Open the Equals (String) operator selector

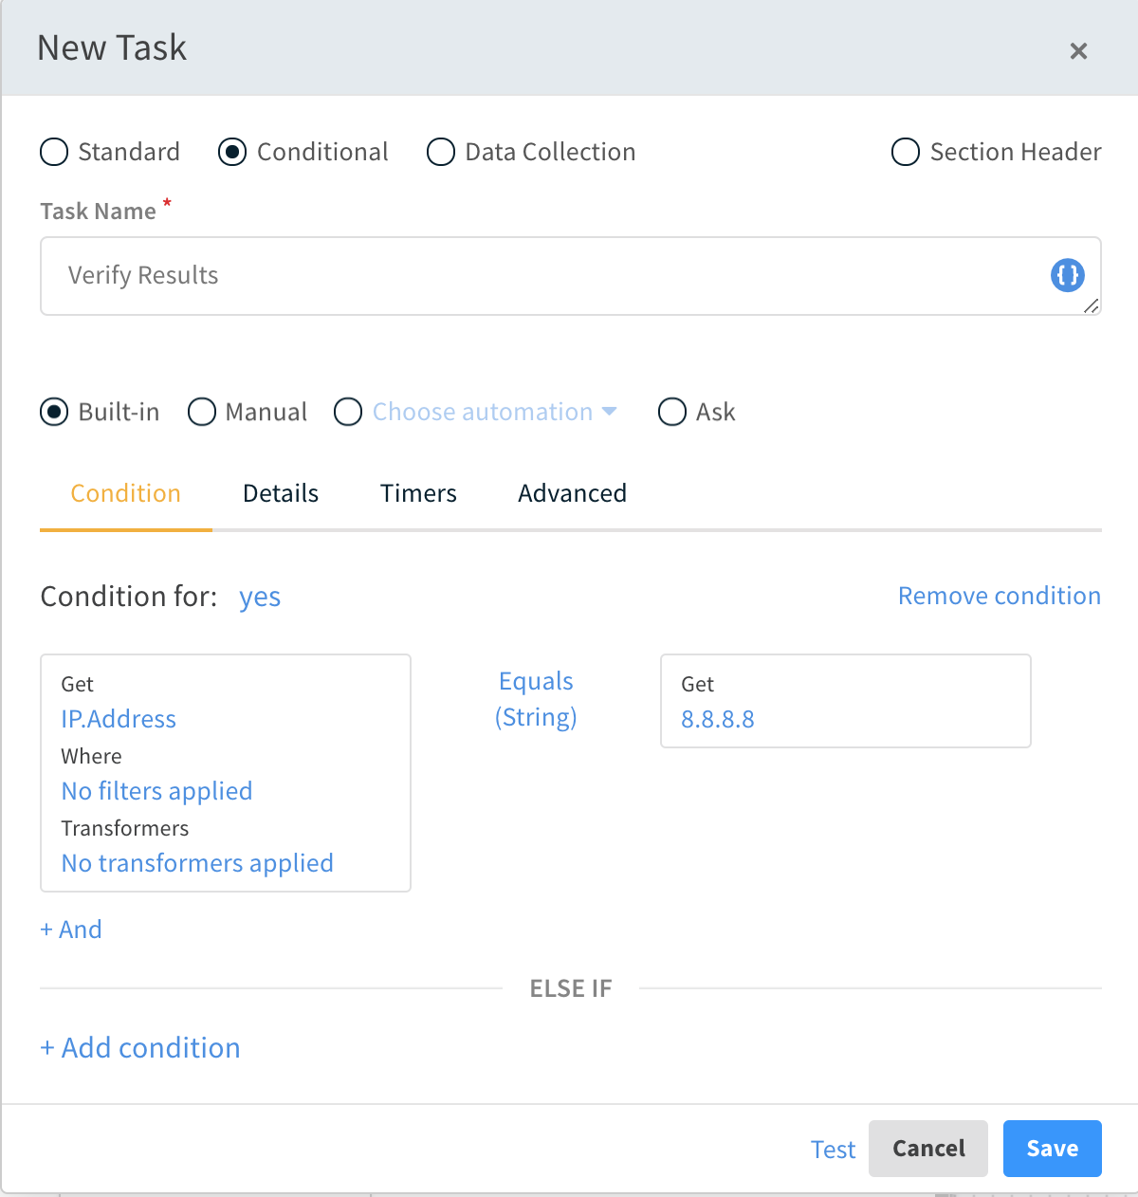pos(536,699)
